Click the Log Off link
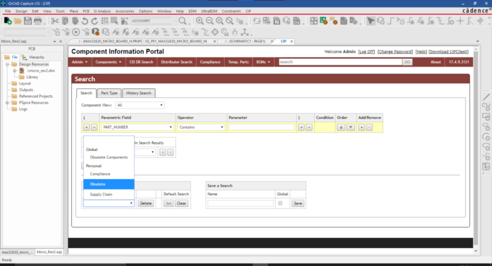 (366, 52)
